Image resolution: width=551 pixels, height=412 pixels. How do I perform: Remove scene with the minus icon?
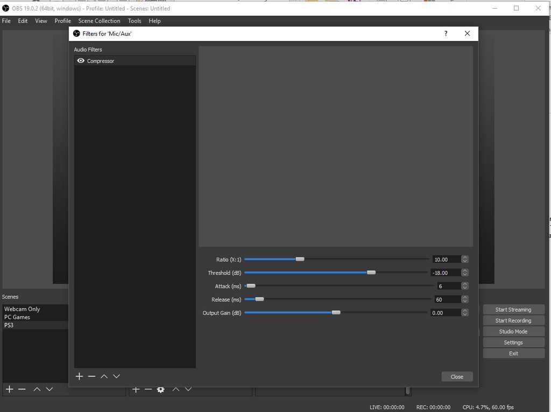tap(22, 389)
